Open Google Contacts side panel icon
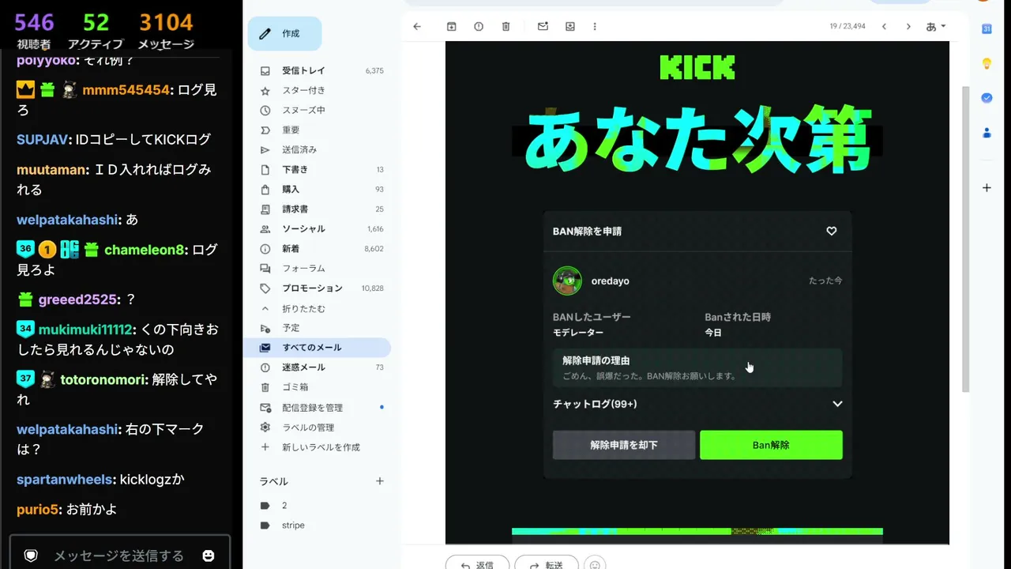The image size is (1011, 569). point(987,133)
